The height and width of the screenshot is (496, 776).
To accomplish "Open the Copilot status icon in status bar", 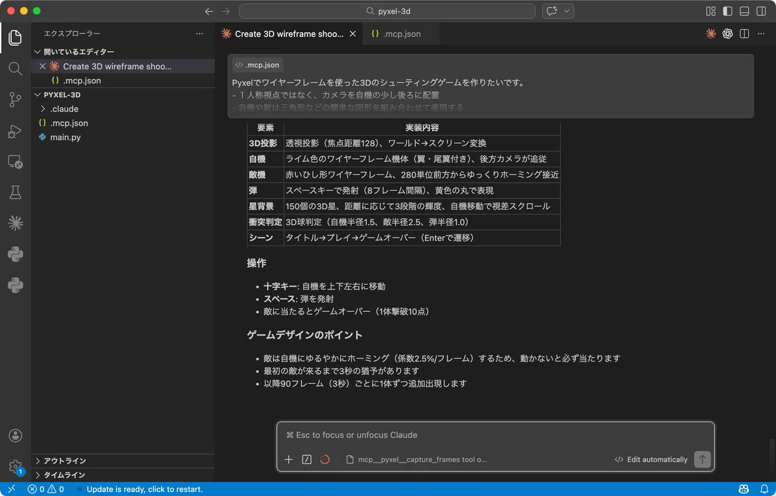I will click(744, 489).
